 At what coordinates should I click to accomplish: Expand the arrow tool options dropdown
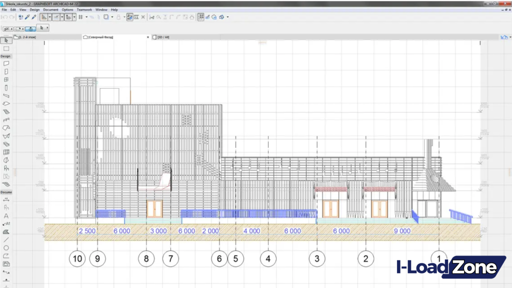47,28
